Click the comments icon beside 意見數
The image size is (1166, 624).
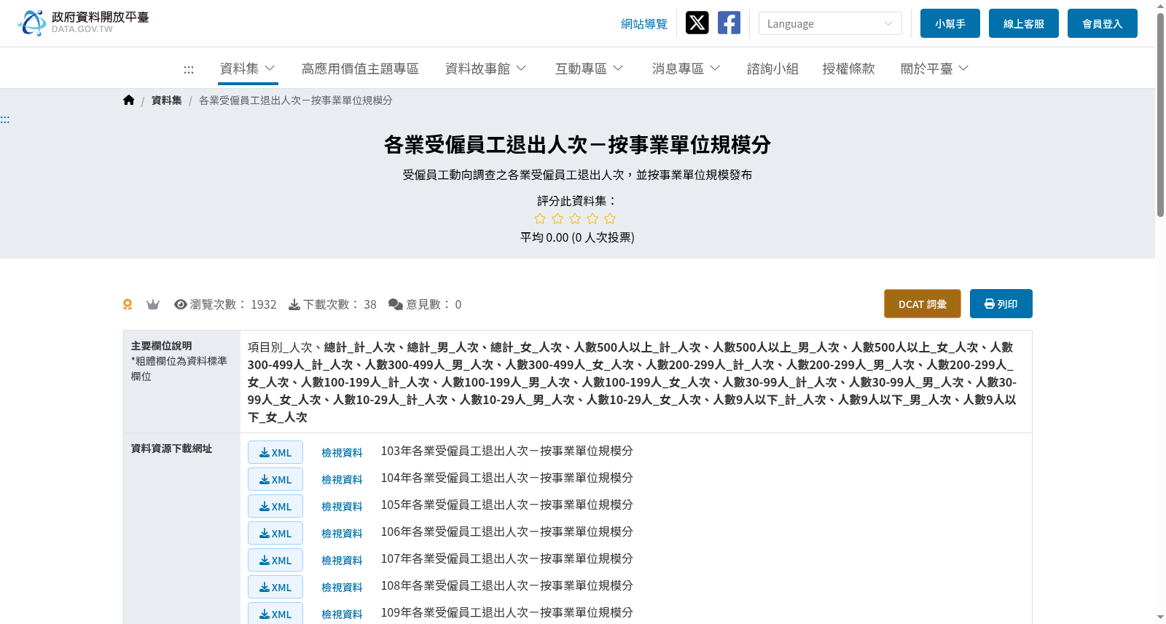(396, 304)
